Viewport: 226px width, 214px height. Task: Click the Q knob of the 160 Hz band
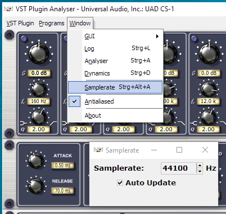click(39, 117)
